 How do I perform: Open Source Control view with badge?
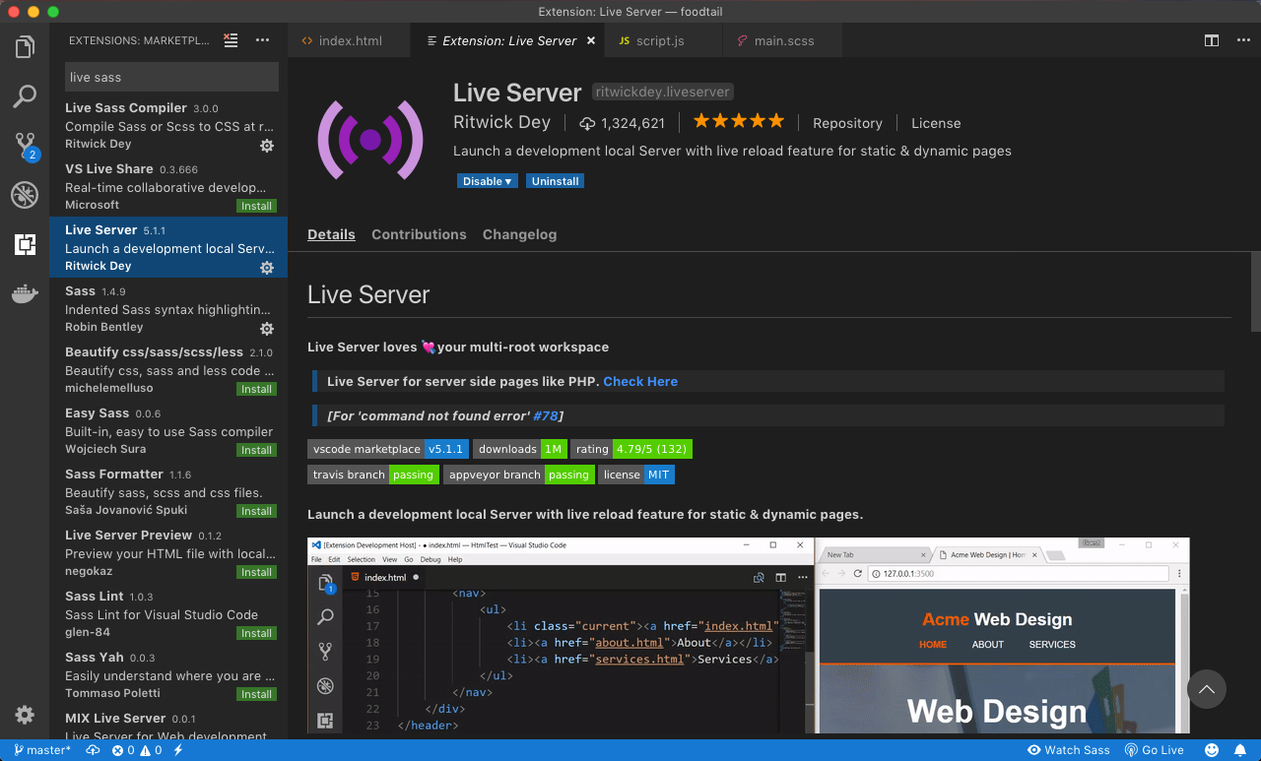25,146
